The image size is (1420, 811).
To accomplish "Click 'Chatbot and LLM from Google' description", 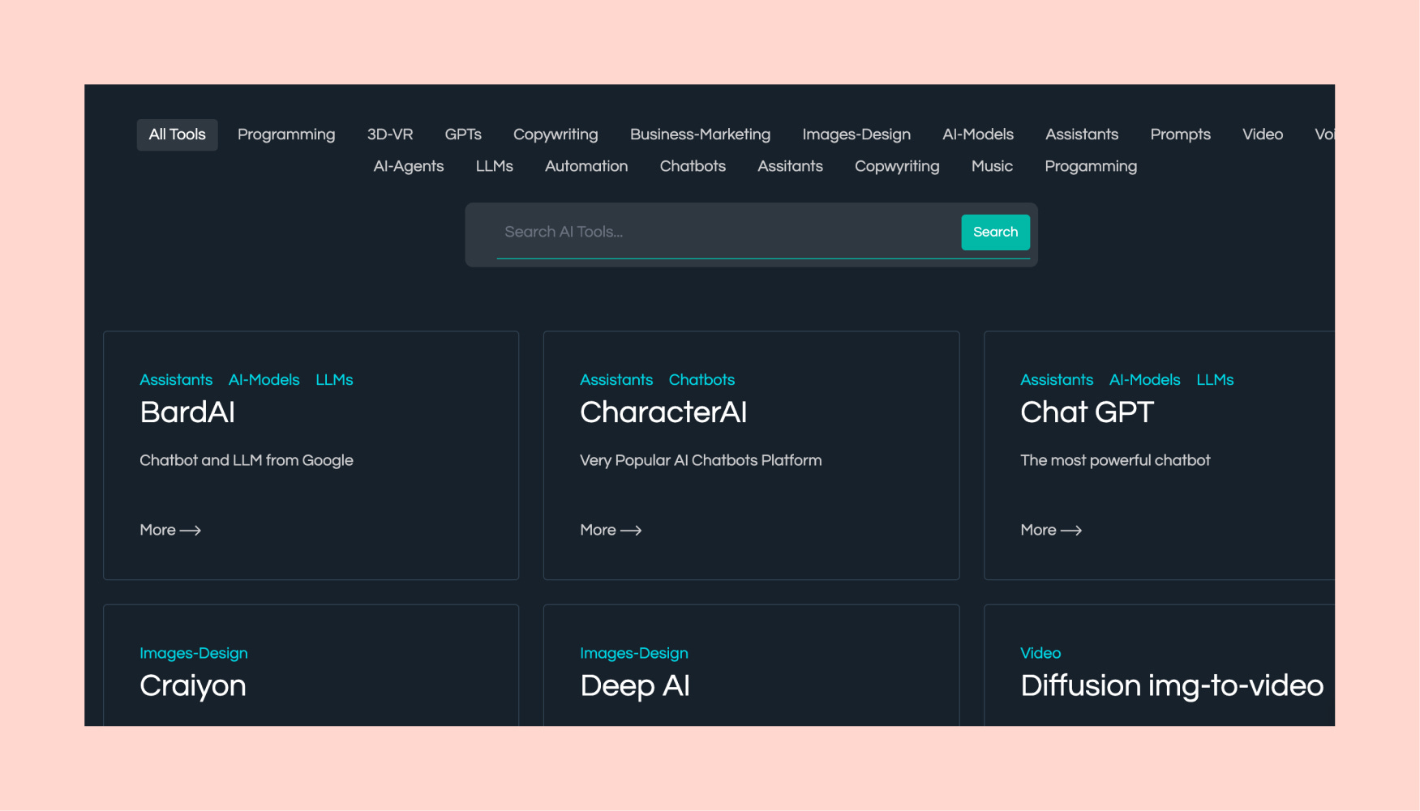I will click(247, 460).
